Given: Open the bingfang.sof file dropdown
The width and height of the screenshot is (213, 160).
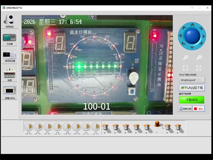Looking at the screenshot, I should point(192,80).
